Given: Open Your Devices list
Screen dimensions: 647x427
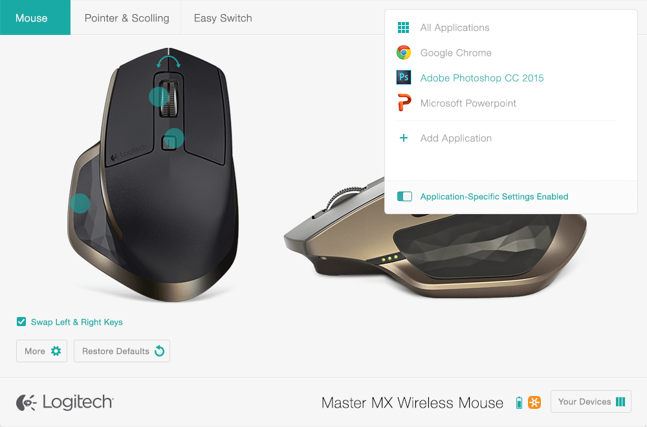Looking at the screenshot, I should pyautogui.click(x=591, y=402).
